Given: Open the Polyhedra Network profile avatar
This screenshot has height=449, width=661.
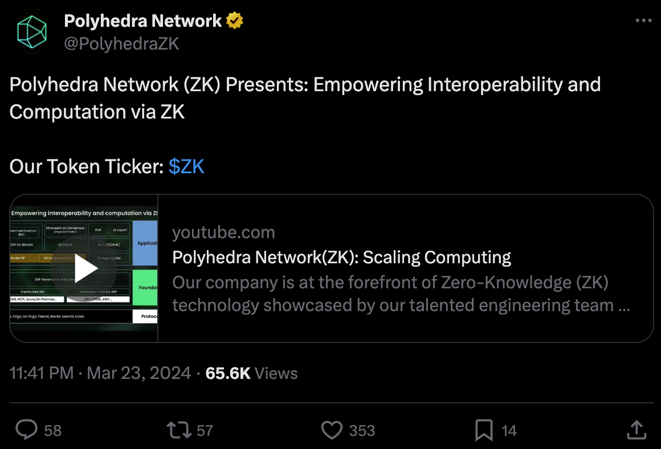Looking at the screenshot, I should (x=32, y=31).
